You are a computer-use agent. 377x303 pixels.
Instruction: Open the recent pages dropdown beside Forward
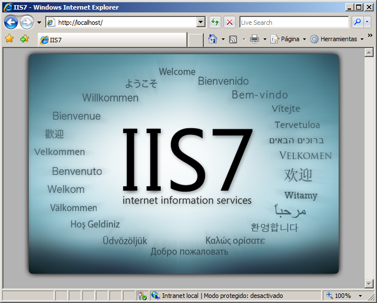tap(39, 23)
